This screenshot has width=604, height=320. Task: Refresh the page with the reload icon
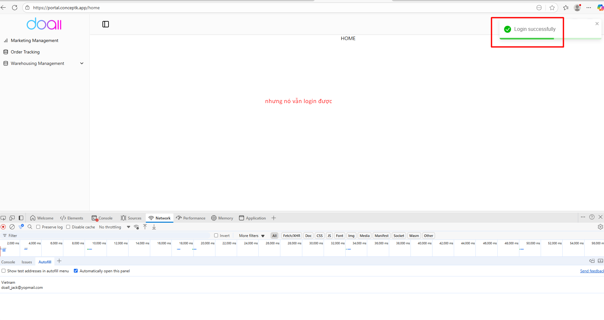[x=15, y=8]
